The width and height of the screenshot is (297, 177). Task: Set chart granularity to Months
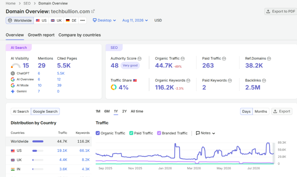click(261, 111)
